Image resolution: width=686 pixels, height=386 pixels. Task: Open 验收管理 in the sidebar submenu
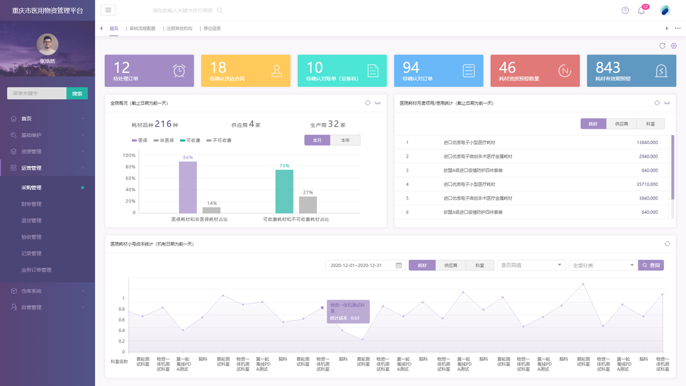coord(32,237)
